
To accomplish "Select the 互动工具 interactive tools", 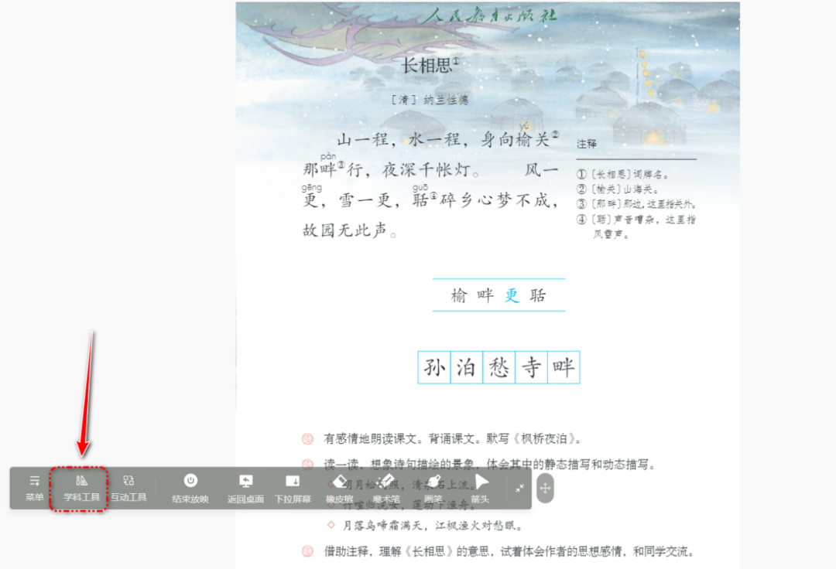I will coord(129,488).
